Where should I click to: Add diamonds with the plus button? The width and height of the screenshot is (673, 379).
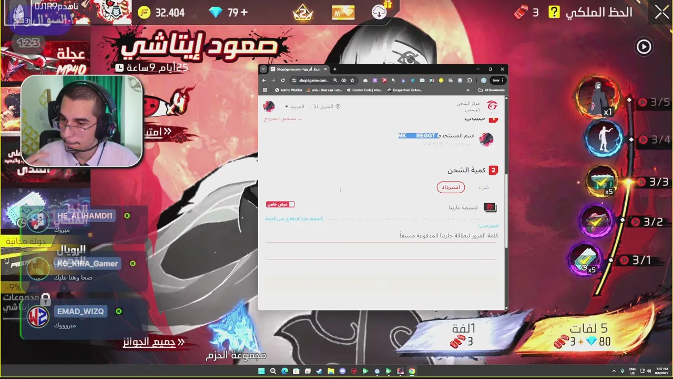[243, 13]
